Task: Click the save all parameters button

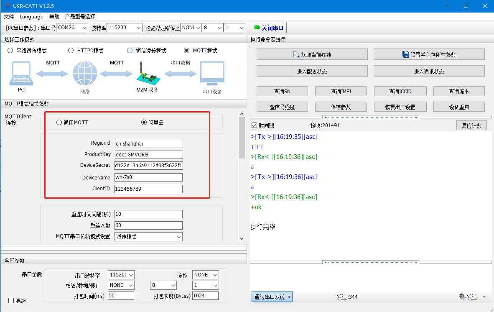Action: [429, 54]
